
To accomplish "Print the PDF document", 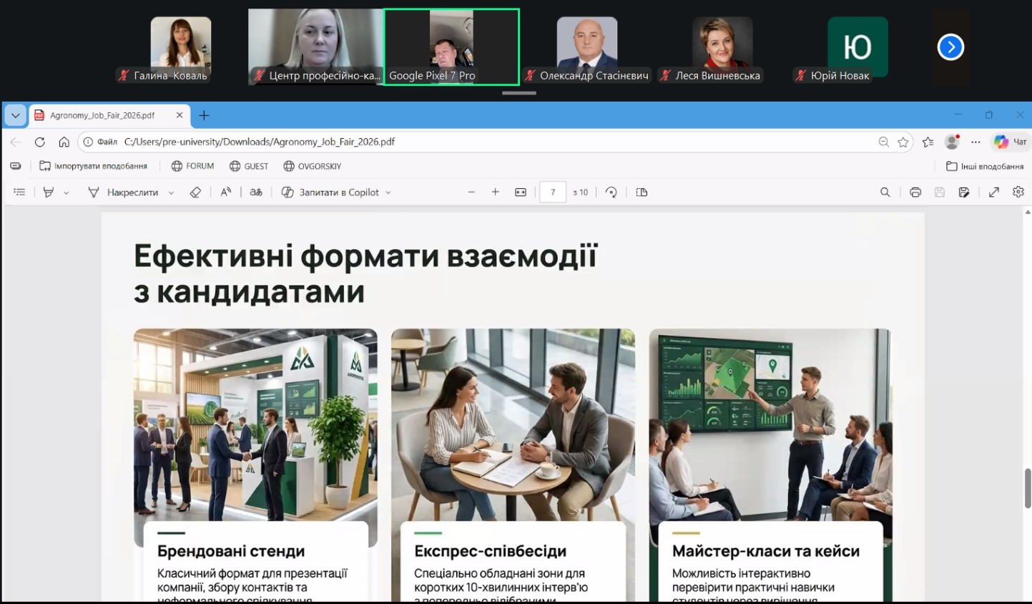I will click(x=915, y=193).
